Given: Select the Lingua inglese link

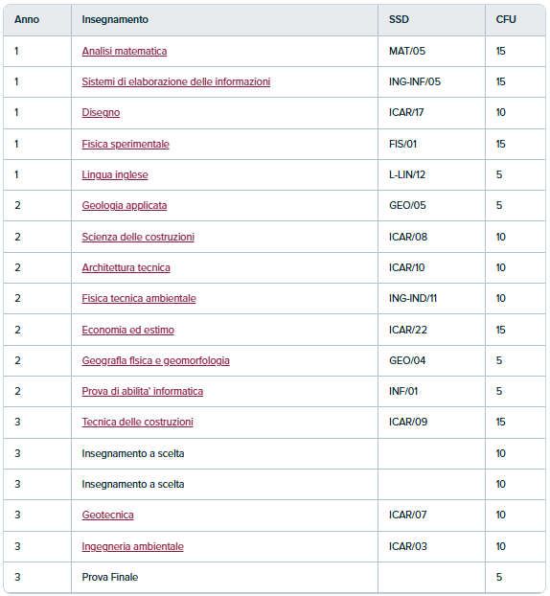Looking at the screenshot, I should click(115, 174).
